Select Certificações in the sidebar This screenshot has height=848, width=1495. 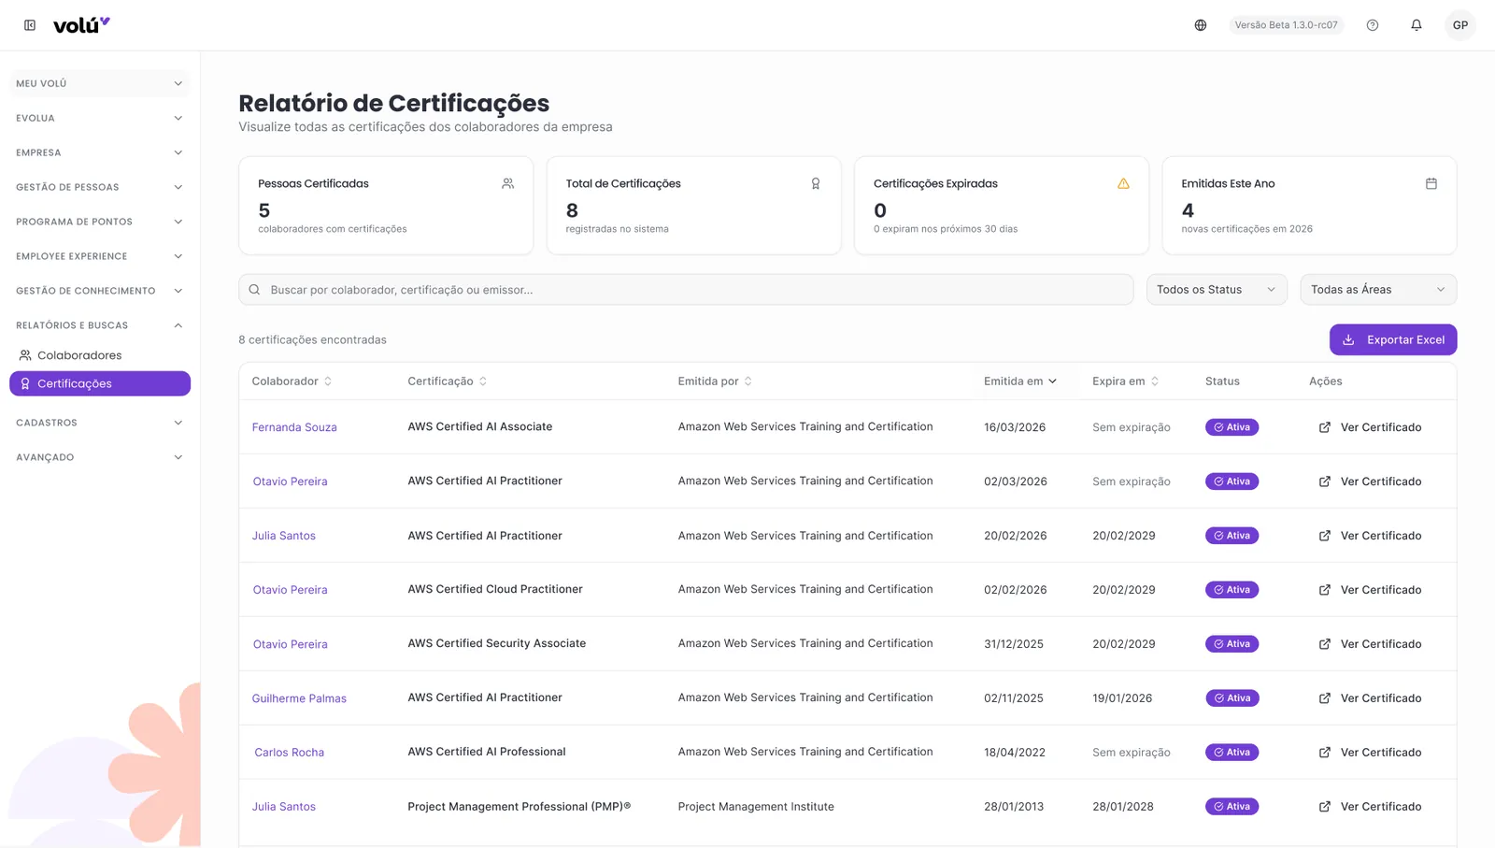pos(100,383)
